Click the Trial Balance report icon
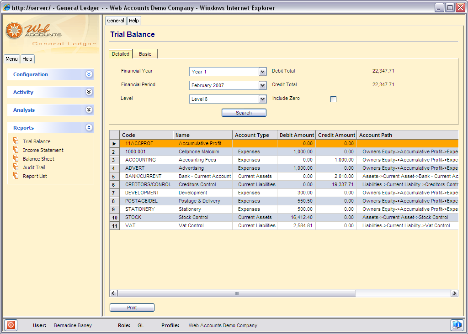The width and height of the screenshot is (468, 334). point(16,141)
